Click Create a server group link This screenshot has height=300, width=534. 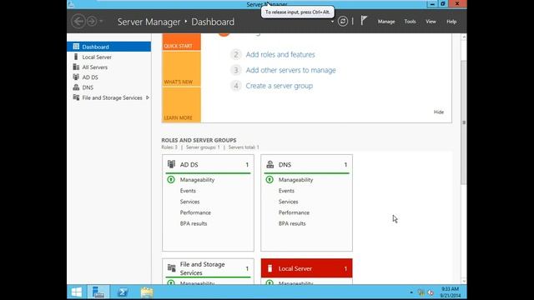pyautogui.click(x=280, y=86)
